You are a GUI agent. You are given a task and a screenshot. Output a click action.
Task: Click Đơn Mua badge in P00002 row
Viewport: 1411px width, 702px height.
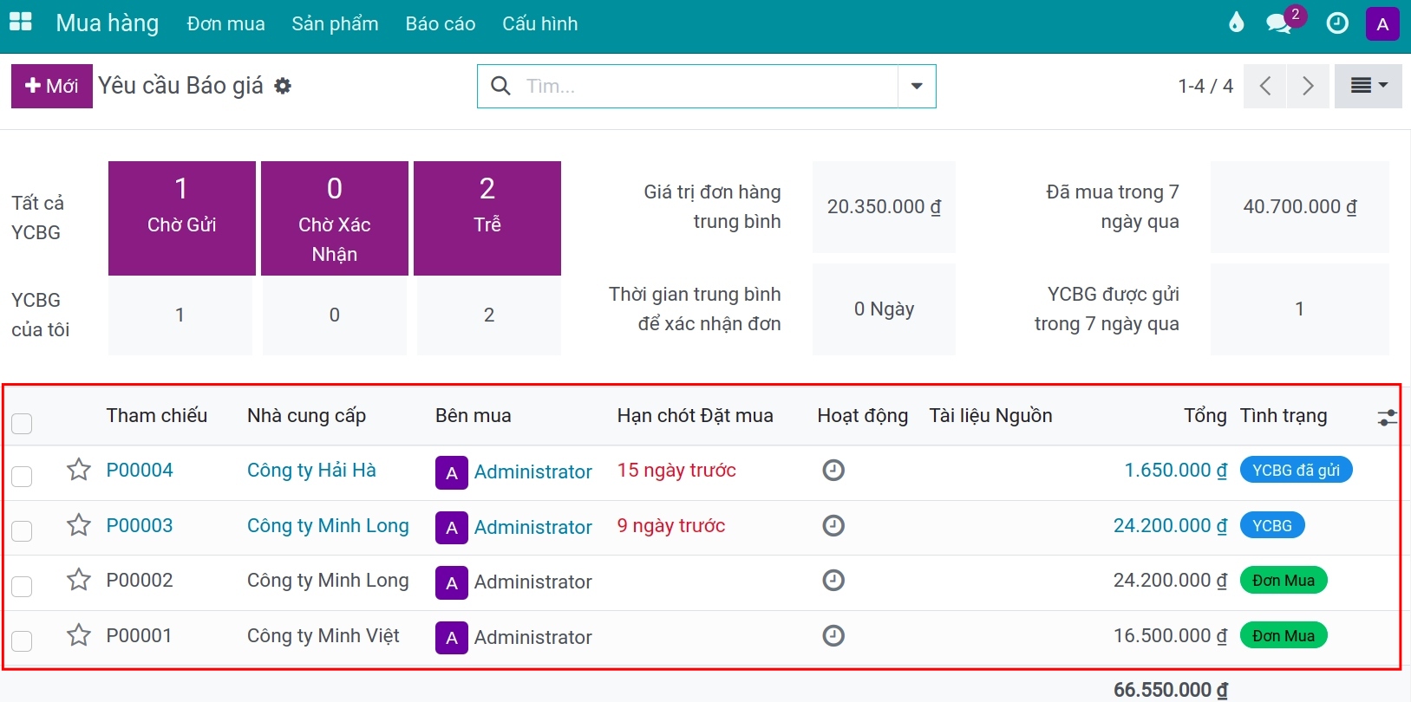click(x=1284, y=580)
